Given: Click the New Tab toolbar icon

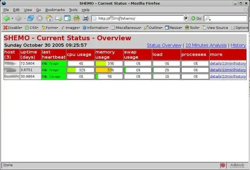Looking at the screenshot, I should point(58,18).
